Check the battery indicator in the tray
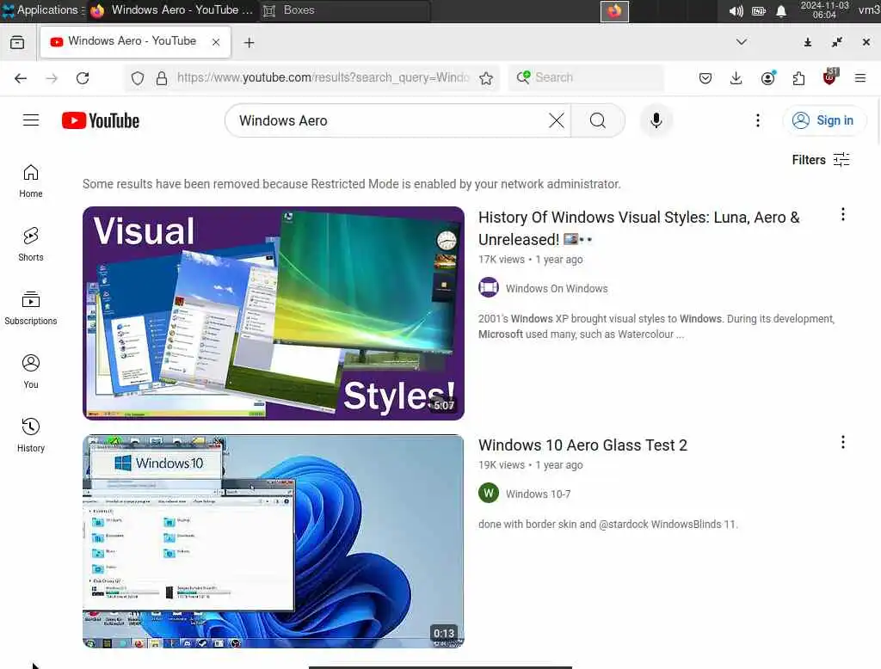The height and width of the screenshot is (669, 881). pyautogui.click(x=759, y=10)
